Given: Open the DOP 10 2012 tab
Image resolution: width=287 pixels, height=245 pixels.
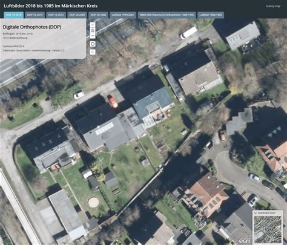Looking at the screenshot, I should 56,15.
